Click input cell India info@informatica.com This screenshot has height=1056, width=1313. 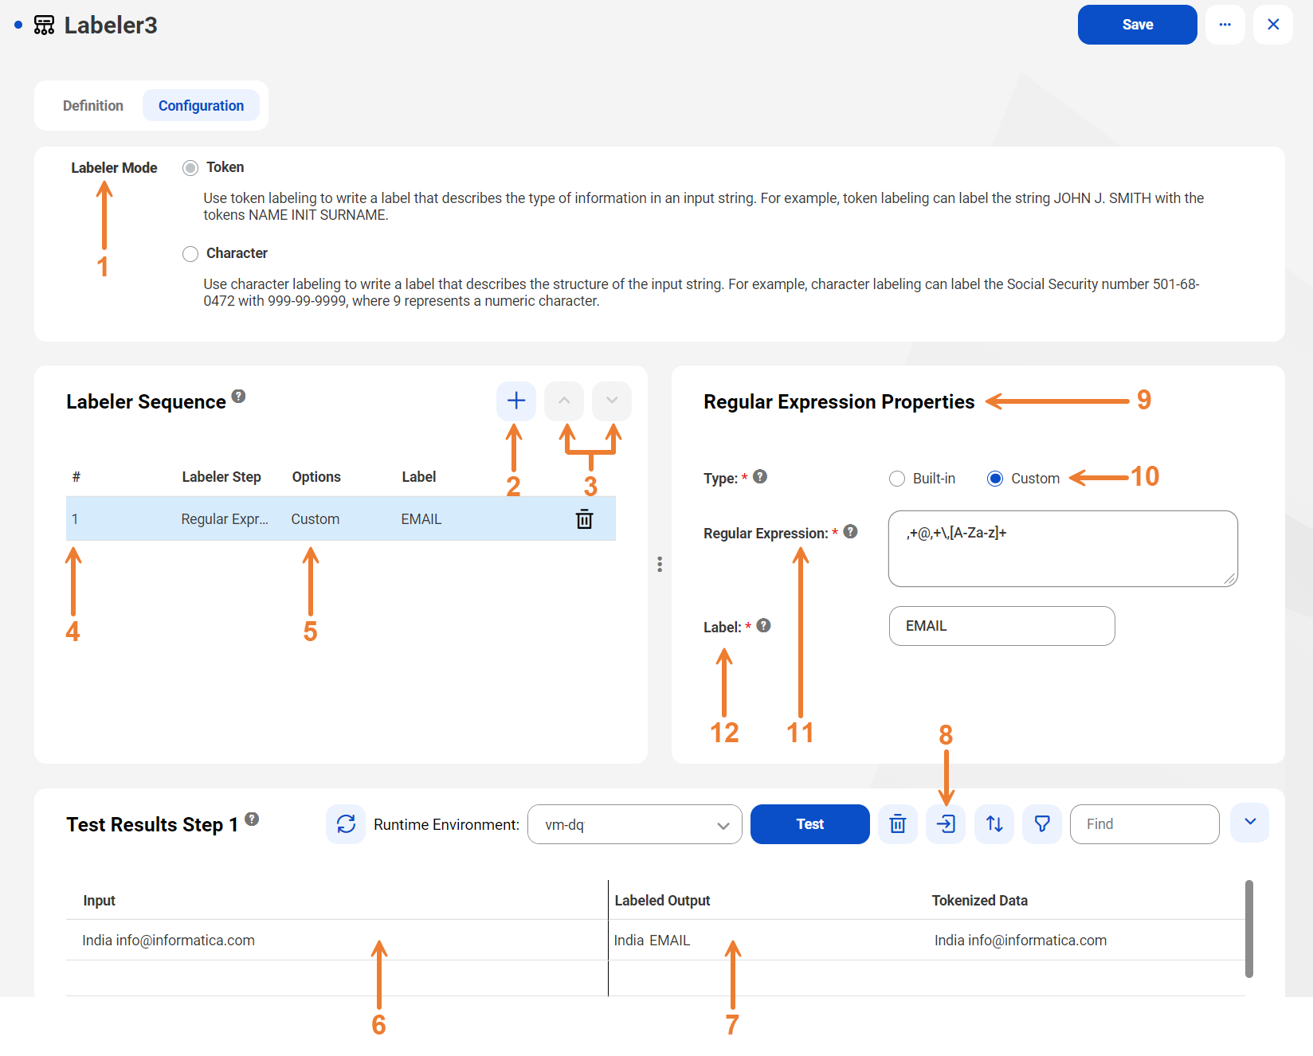click(168, 941)
